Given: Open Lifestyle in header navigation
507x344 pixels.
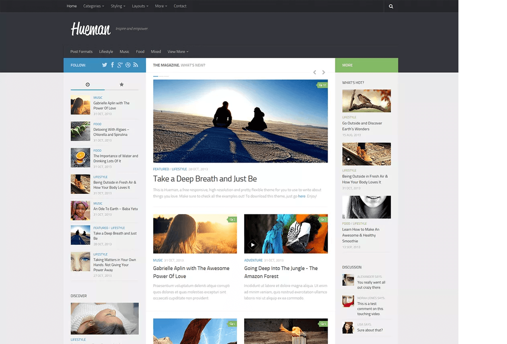Looking at the screenshot, I should click(106, 51).
